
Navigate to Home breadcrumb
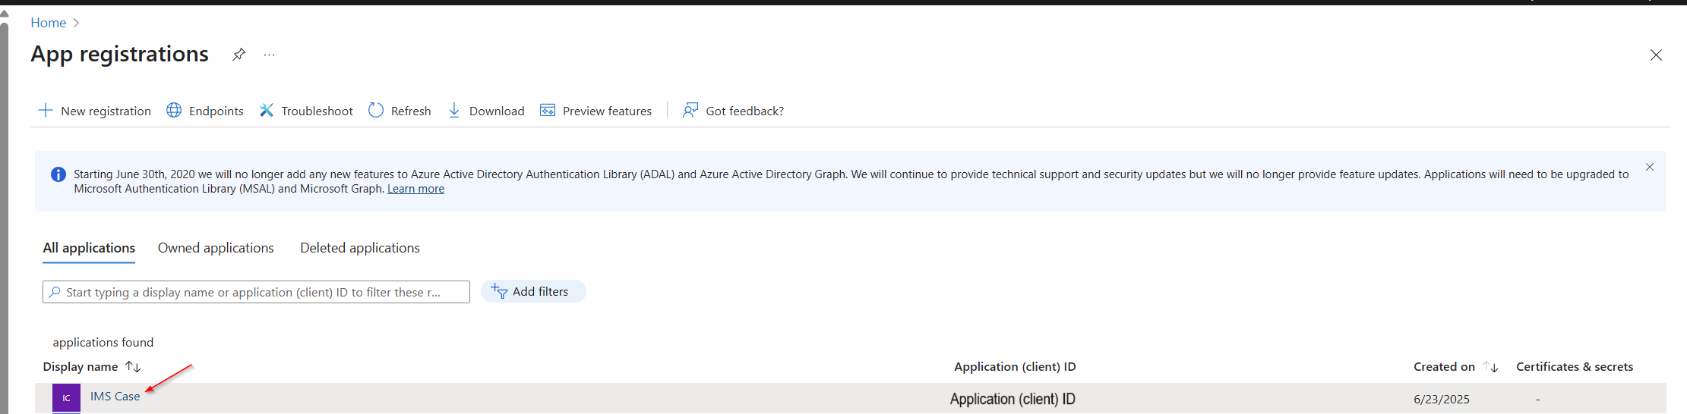pos(48,23)
